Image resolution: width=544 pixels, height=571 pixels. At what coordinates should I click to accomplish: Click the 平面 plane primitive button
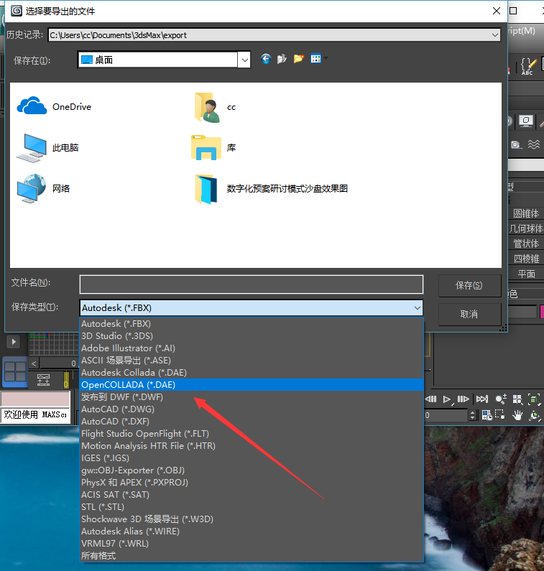point(526,274)
